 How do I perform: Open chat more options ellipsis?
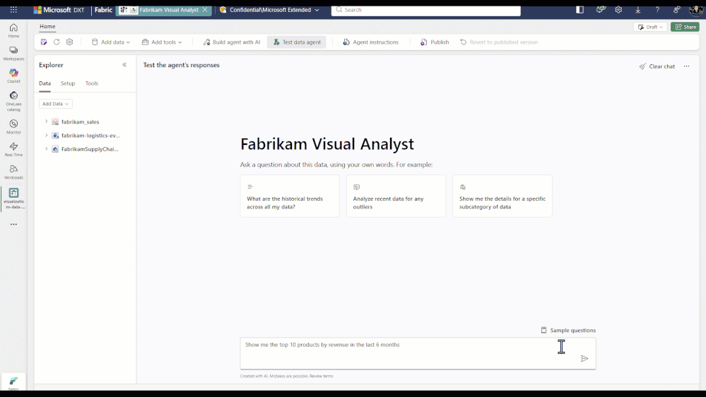point(687,66)
